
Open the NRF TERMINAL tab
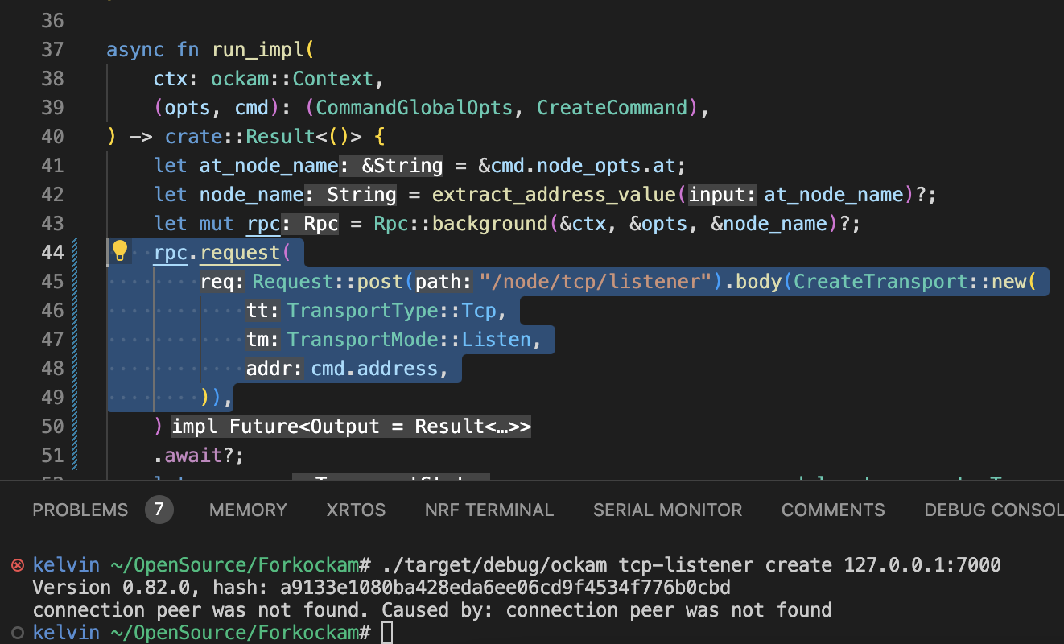(489, 510)
